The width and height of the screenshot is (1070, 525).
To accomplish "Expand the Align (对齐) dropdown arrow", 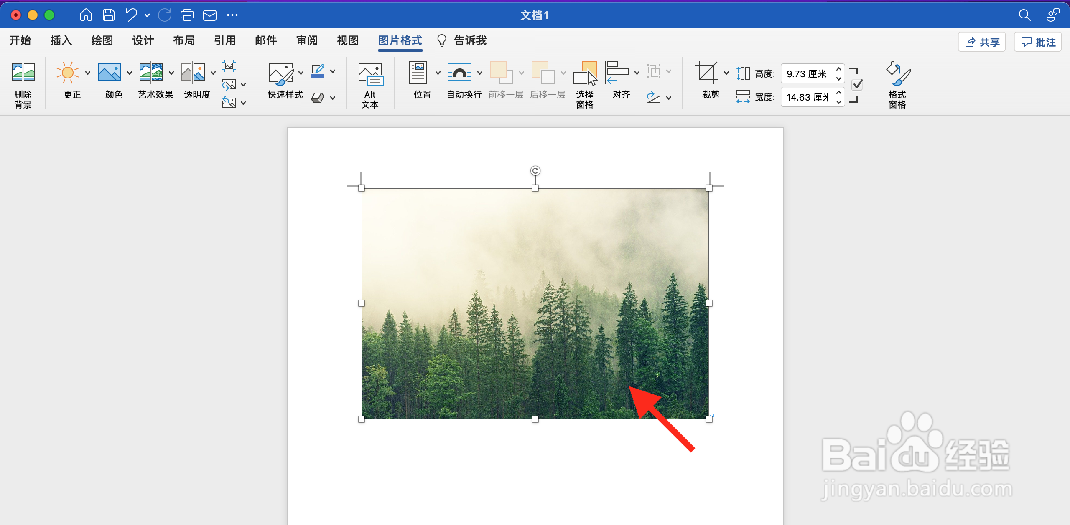I will (x=637, y=73).
